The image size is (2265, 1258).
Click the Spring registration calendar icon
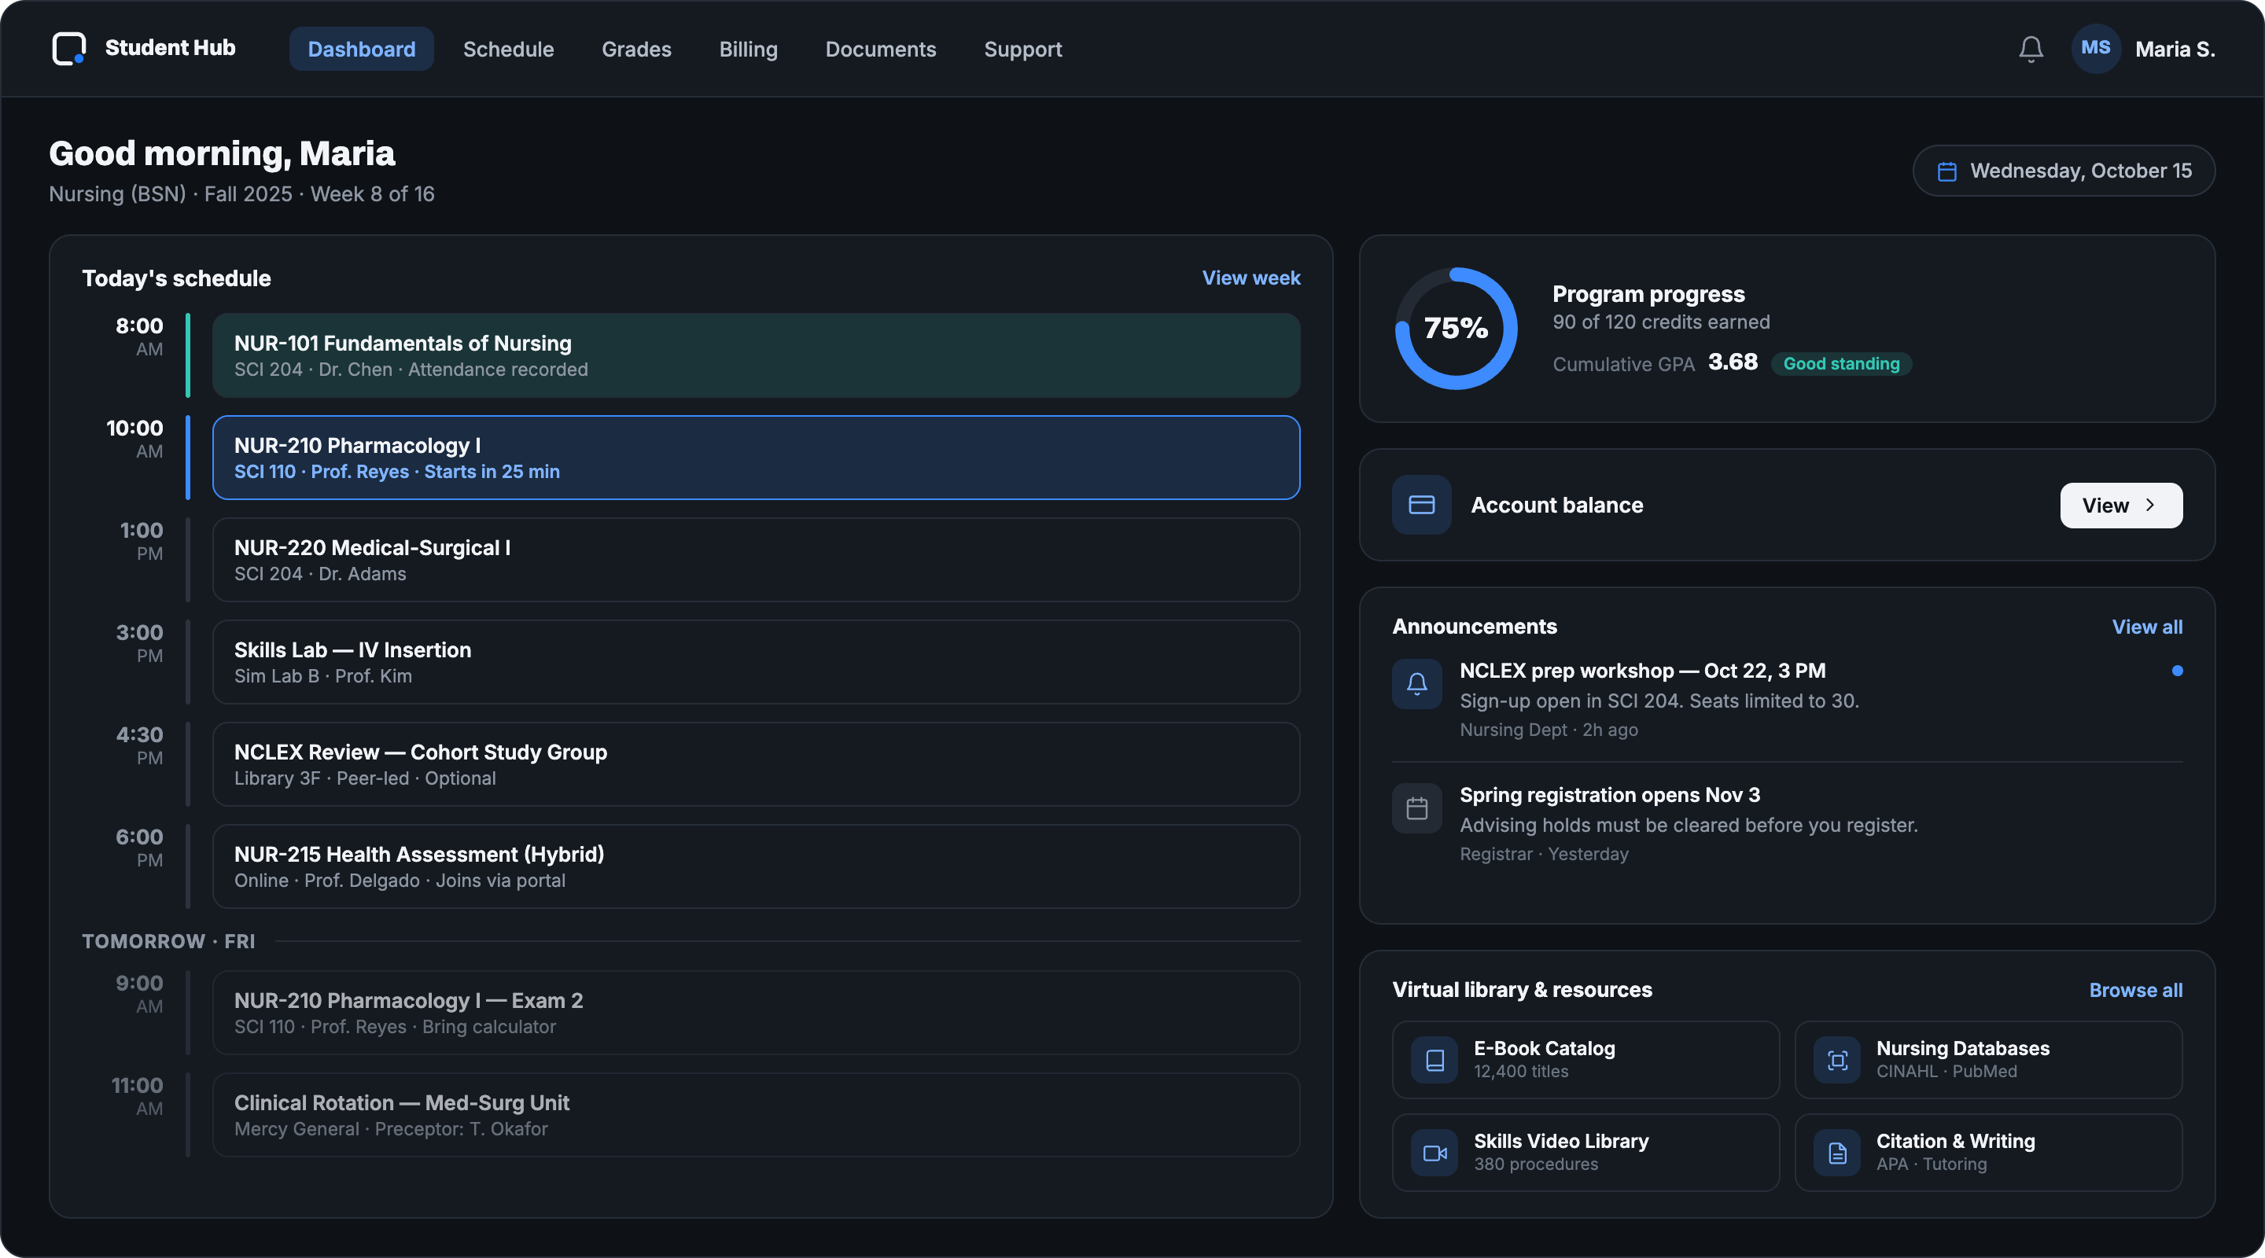pyautogui.click(x=1416, y=808)
